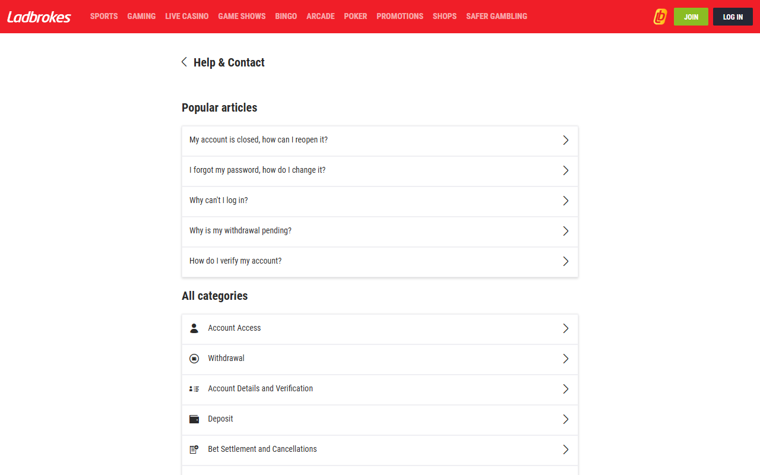The image size is (760, 475).
Task: Open the Sports menu item
Action: tap(104, 17)
